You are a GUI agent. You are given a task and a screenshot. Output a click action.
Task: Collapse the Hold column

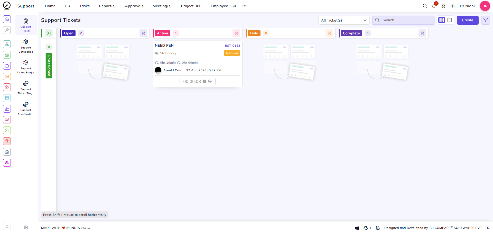(329, 33)
